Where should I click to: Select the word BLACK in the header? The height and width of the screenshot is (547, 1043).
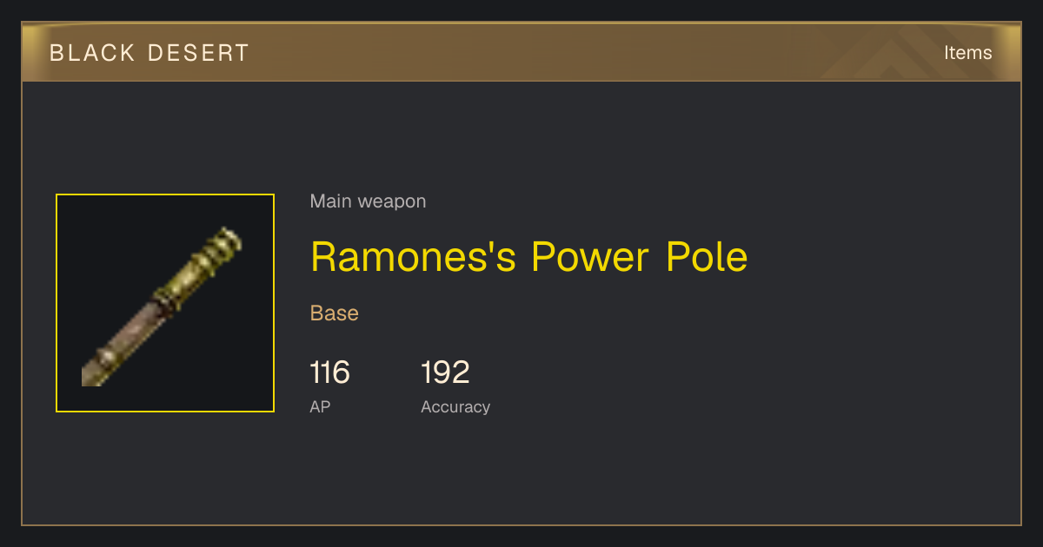click(x=92, y=53)
